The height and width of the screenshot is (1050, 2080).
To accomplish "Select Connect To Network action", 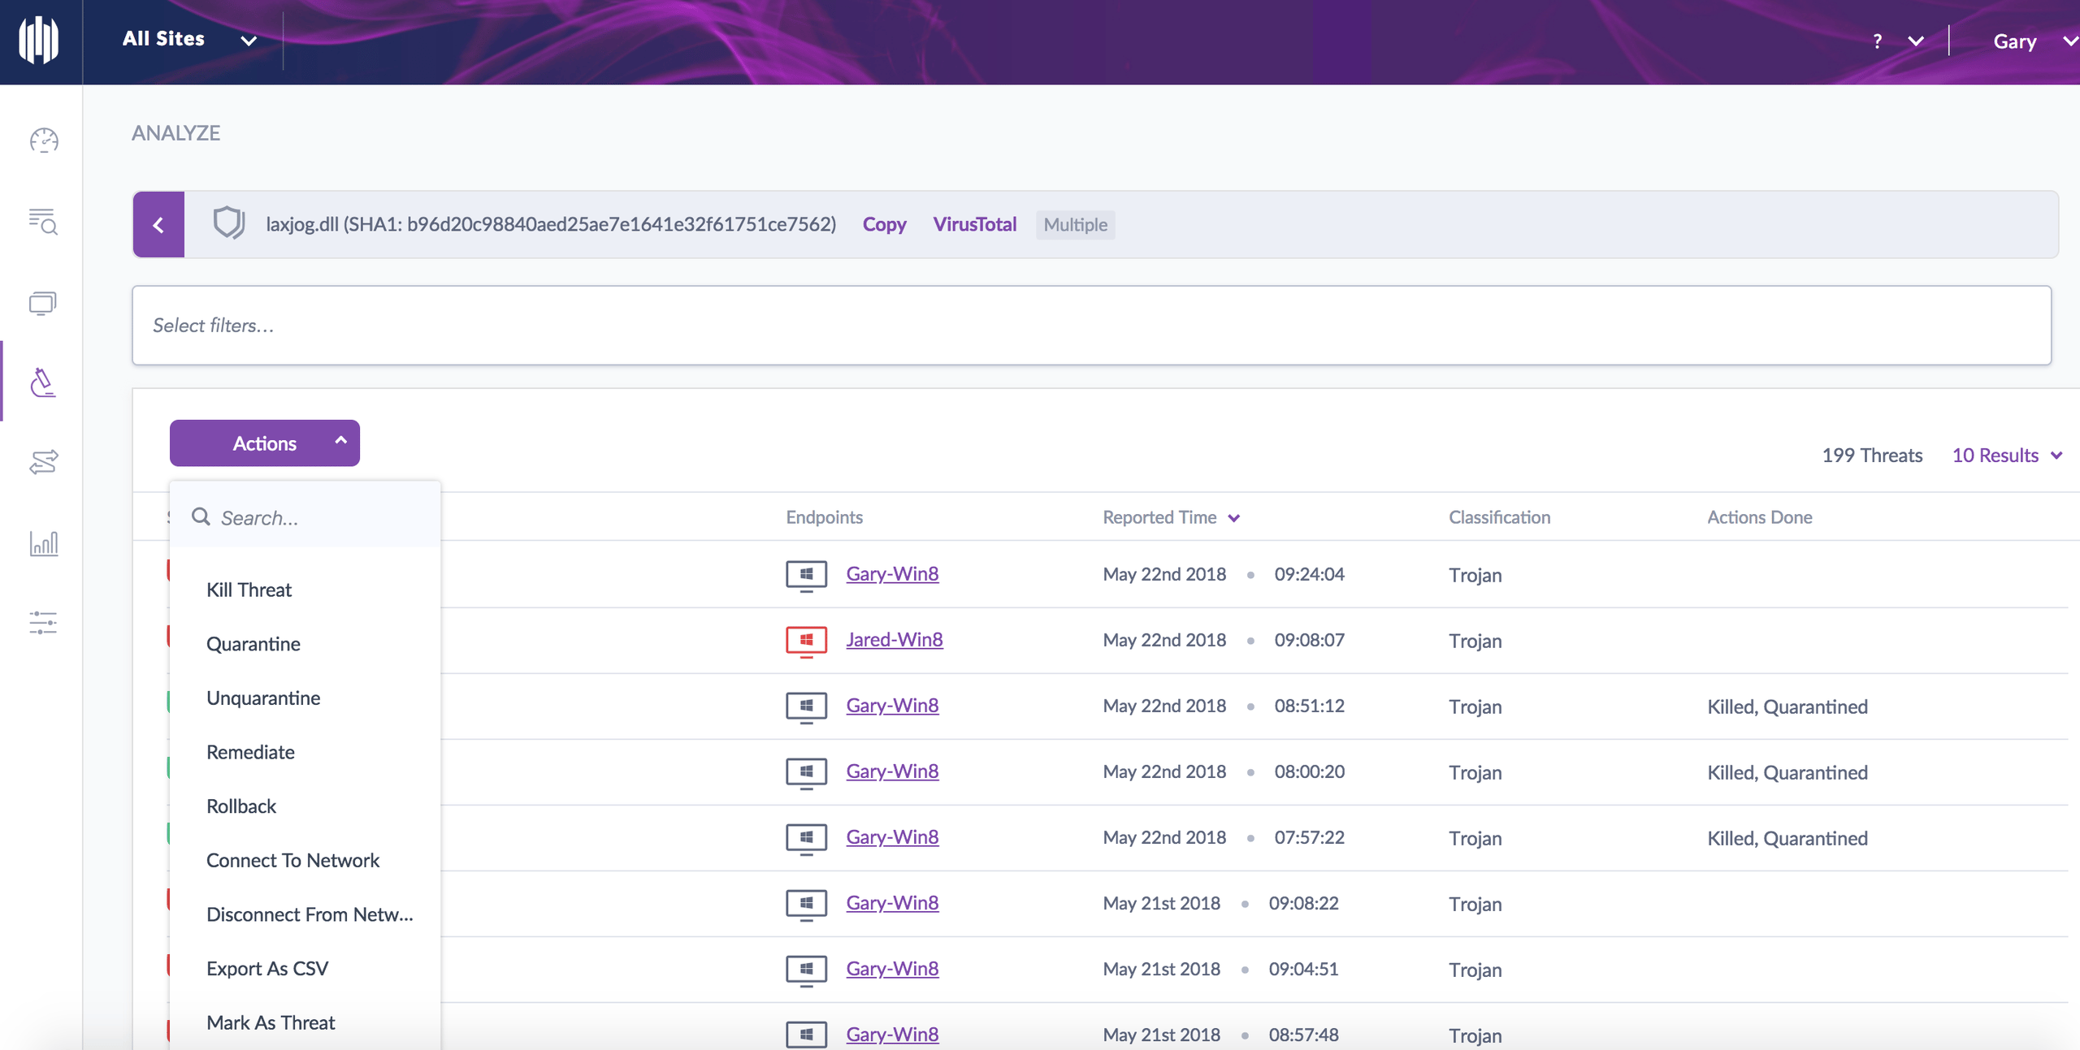I will point(292,860).
